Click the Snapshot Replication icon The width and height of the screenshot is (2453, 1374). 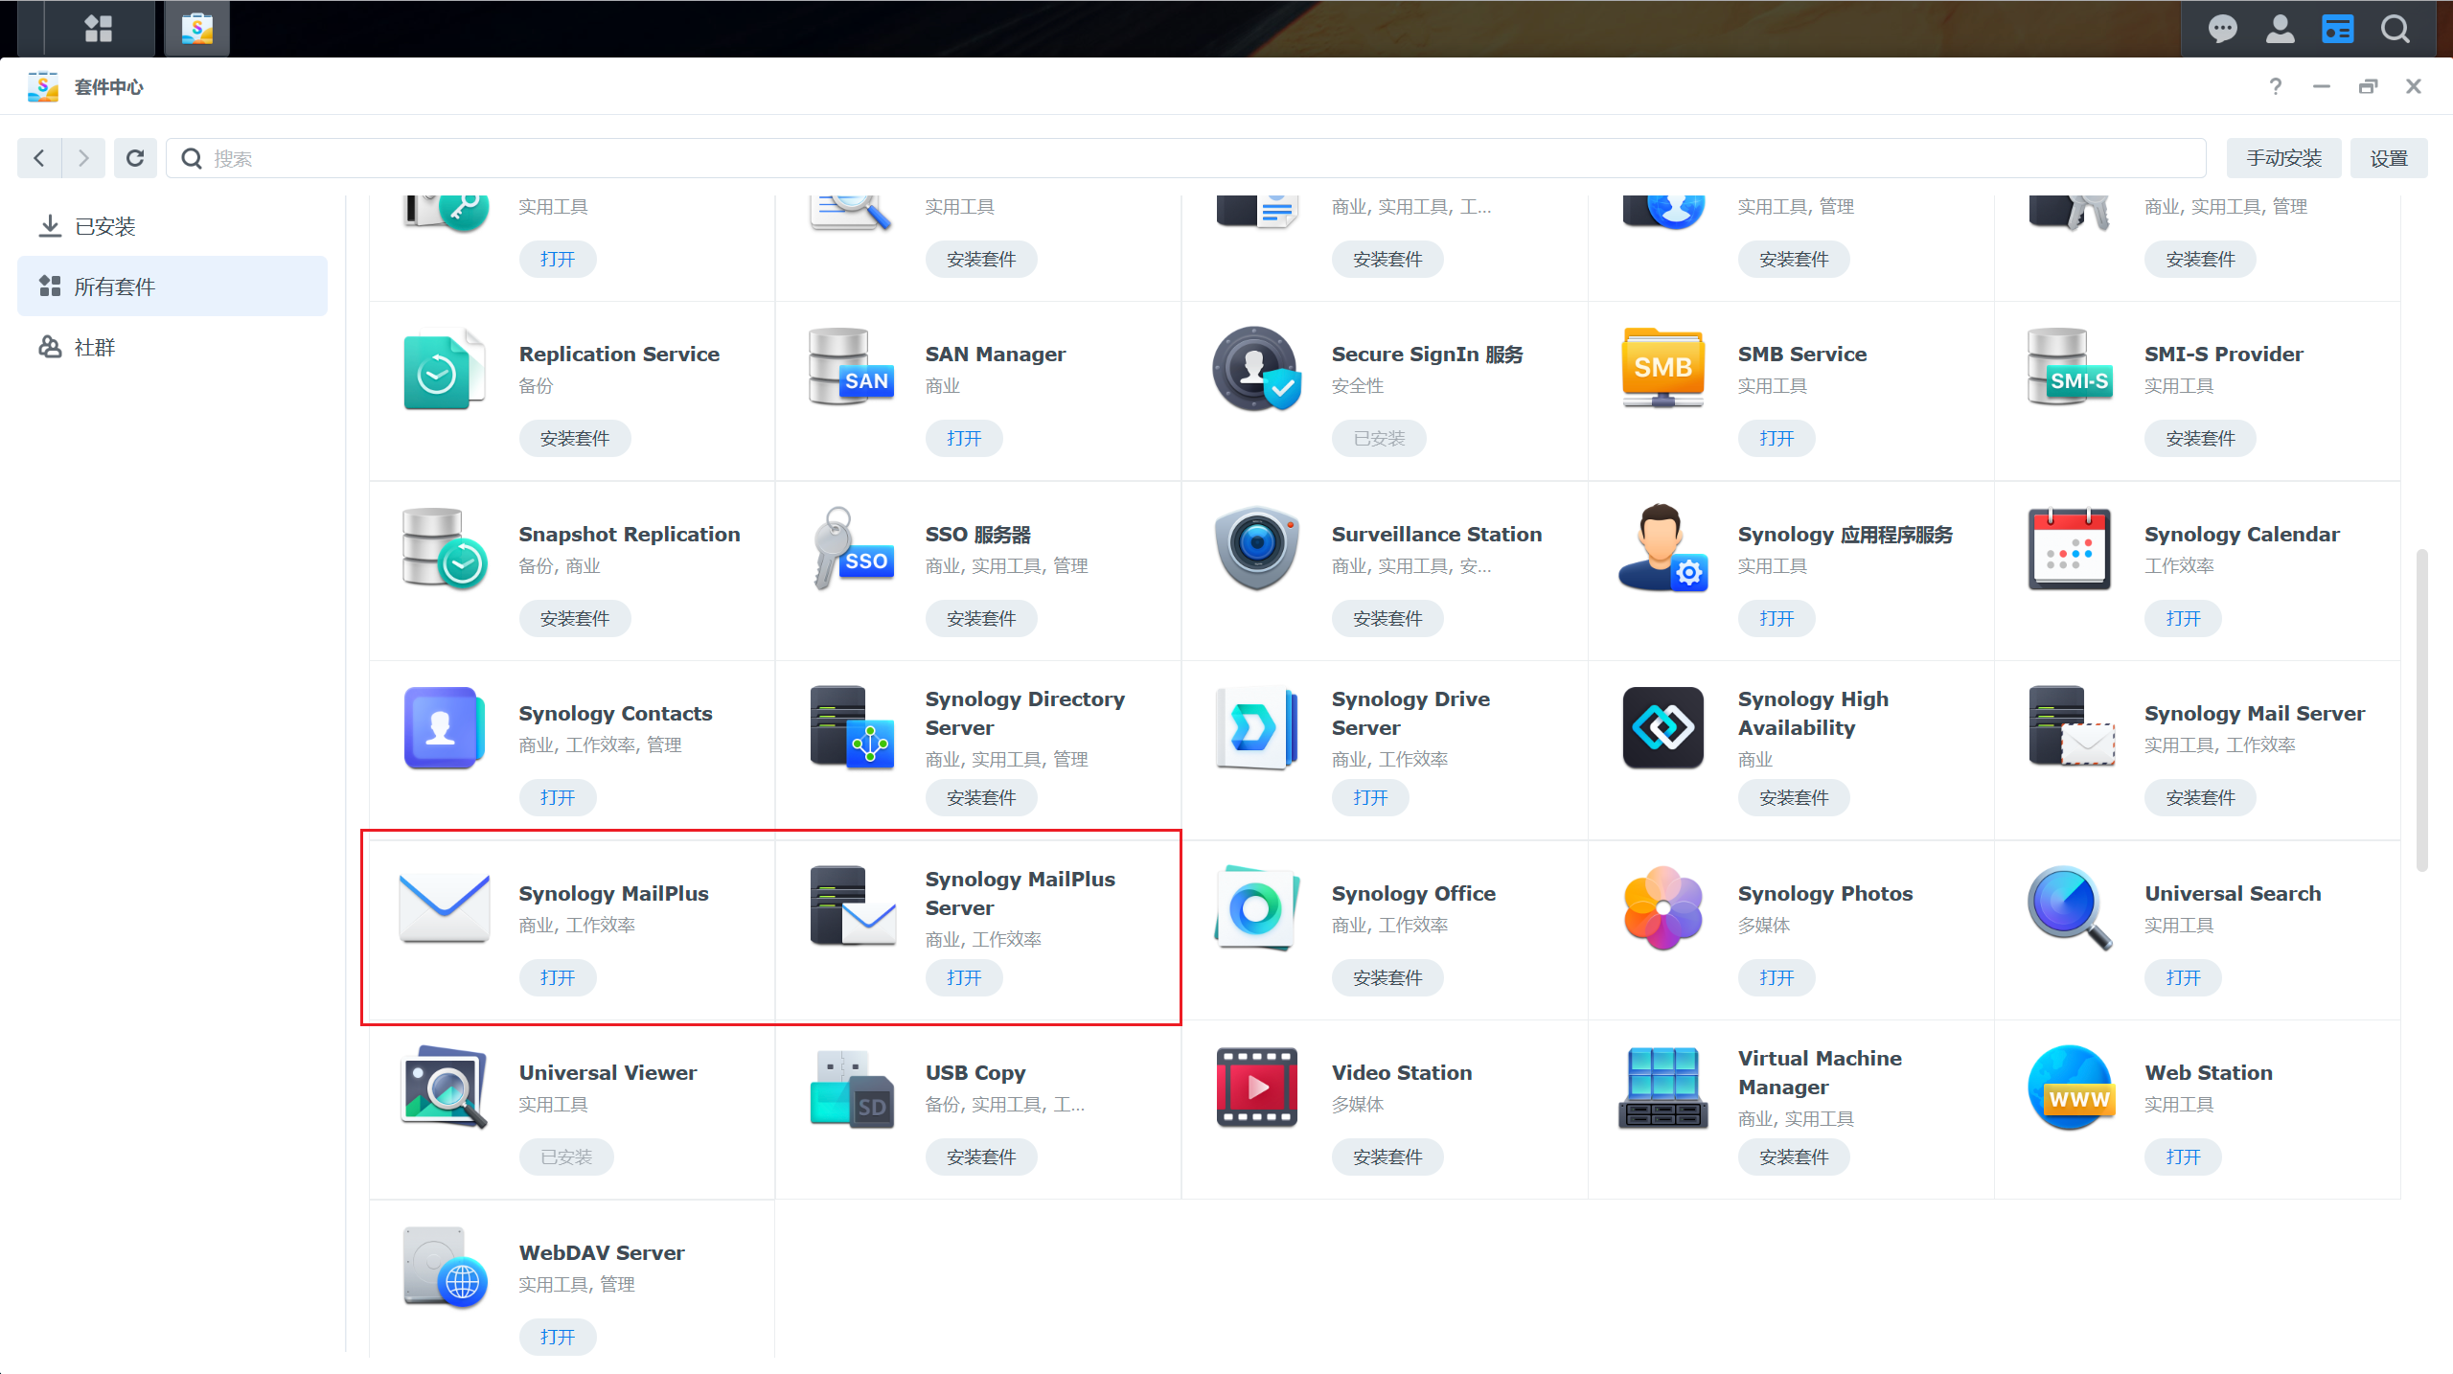444,548
